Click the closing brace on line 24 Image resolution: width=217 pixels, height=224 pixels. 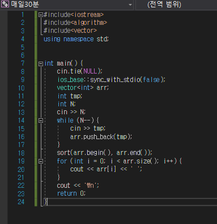click(x=45, y=201)
